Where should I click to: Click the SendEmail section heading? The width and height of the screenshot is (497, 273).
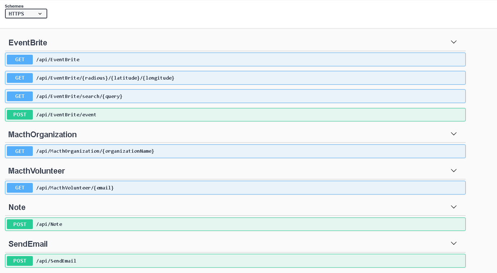point(28,244)
